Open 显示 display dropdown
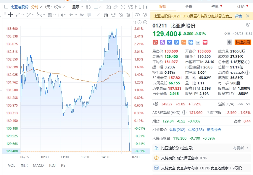 tap(78, 7)
